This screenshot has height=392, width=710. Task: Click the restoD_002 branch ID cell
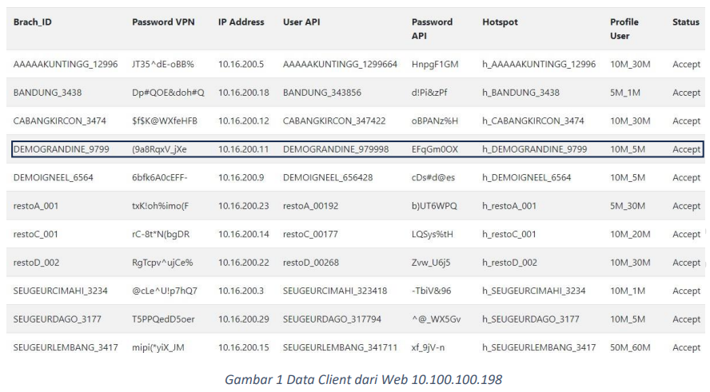[36, 263]
